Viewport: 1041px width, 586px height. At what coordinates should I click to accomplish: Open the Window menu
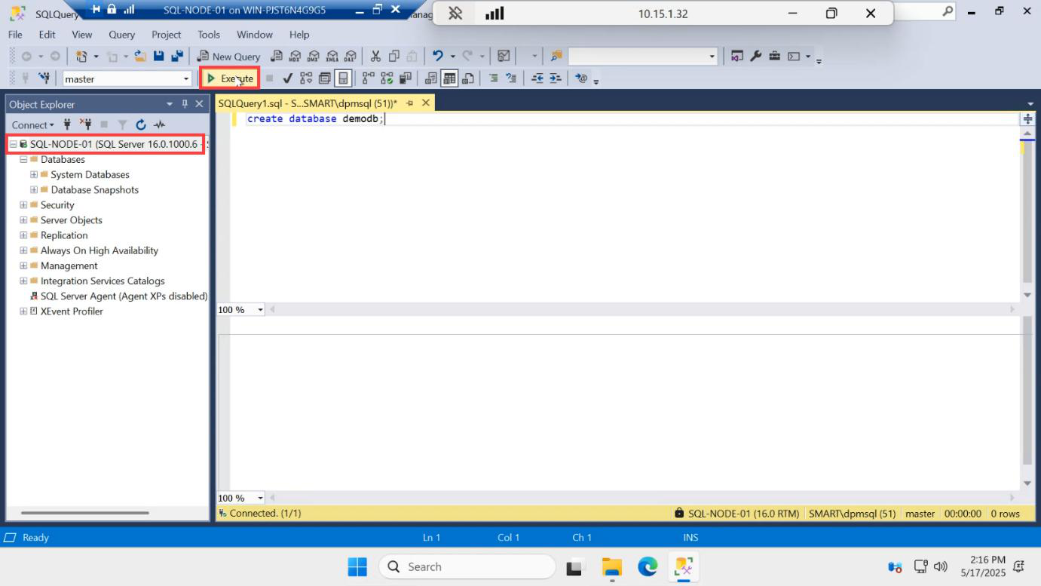(255, 35)
